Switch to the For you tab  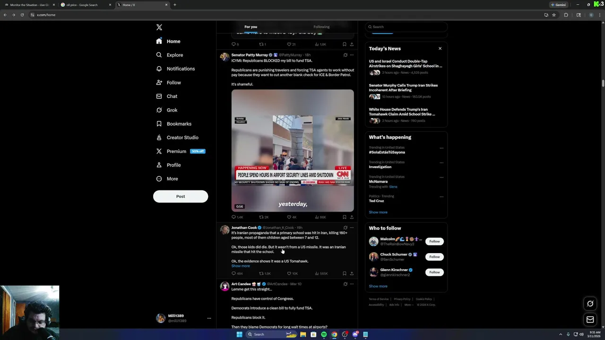click(x=251, y=27)
